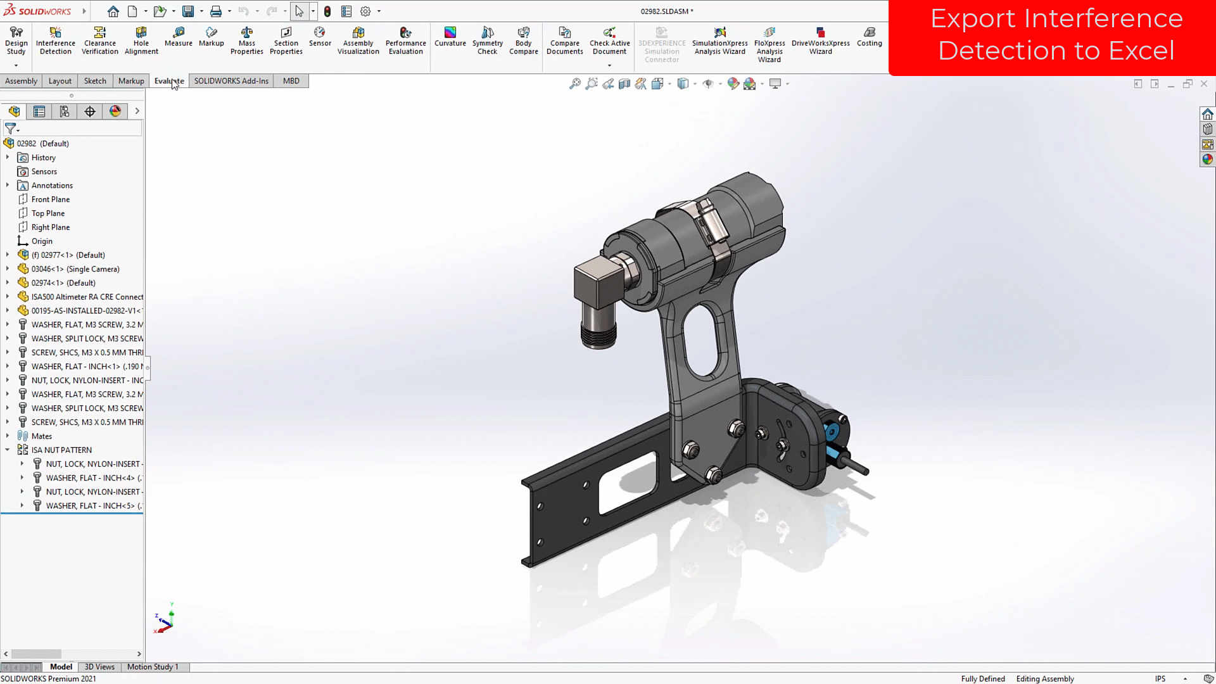The image size is (1216, 684).
Task: Open Options gear in the title toolbar
Action: point(365,11)
